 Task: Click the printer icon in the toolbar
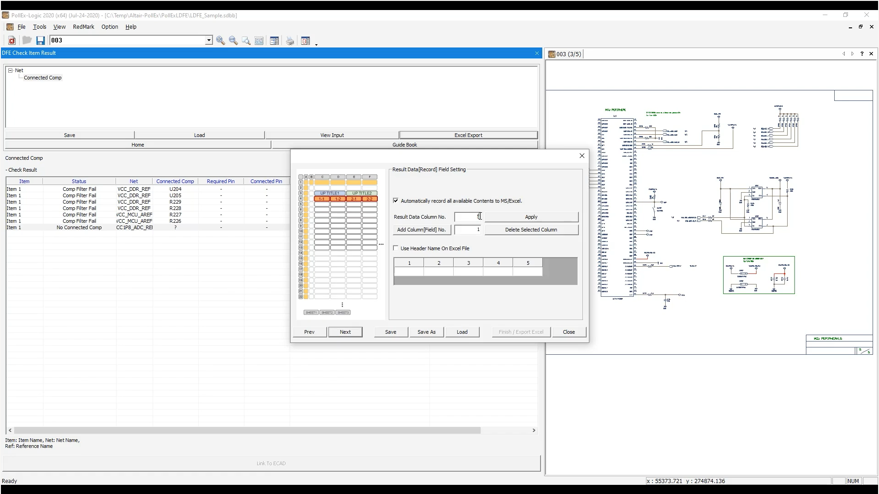[x=290, y=41]
